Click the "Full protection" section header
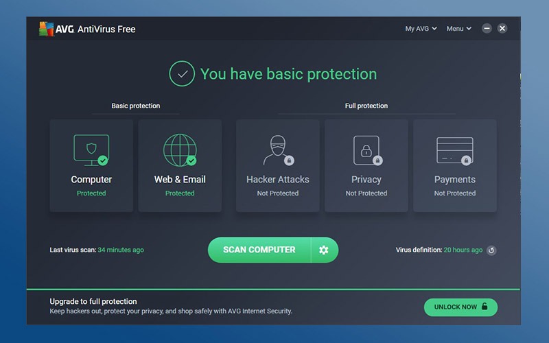 pyautogui.click(x=366, y=106)
